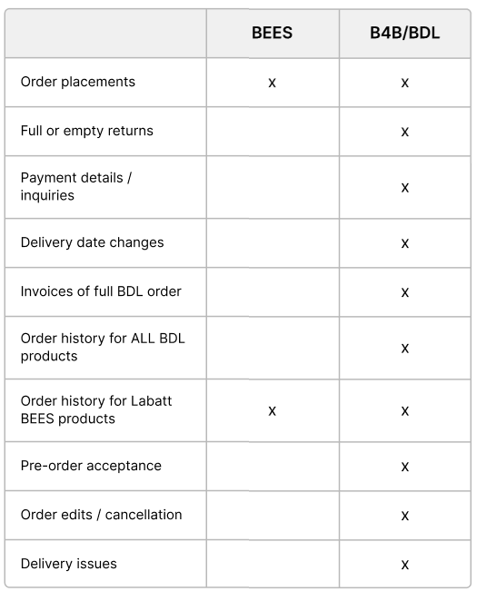
Task: Click the BEES X mark for Order placements
Action: point(272,83)
